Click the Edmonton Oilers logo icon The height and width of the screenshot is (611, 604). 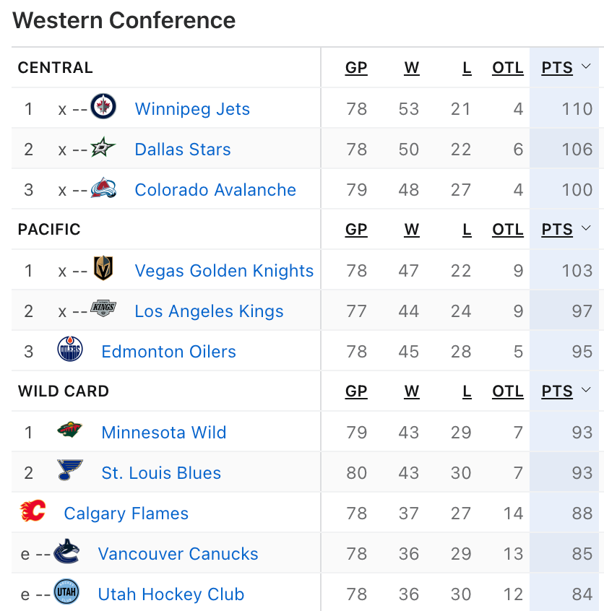(x=70, y=349)
